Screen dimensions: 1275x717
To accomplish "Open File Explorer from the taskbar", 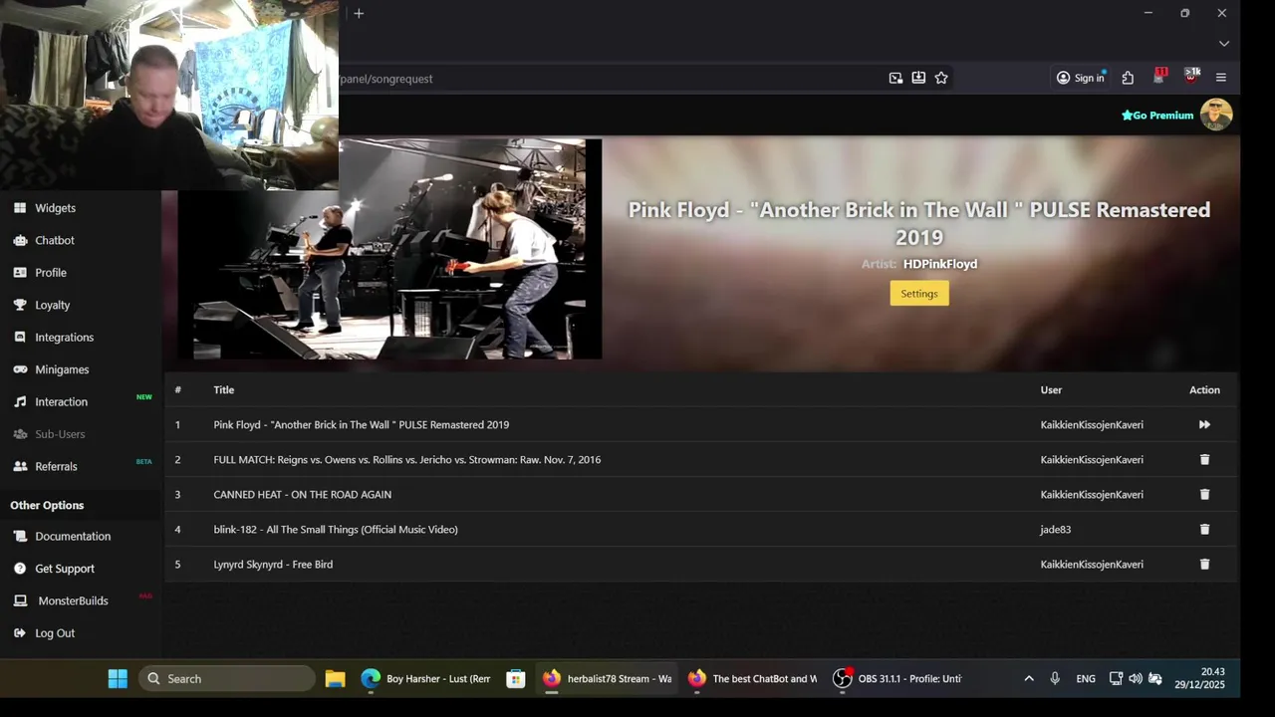I will point(335,679).
